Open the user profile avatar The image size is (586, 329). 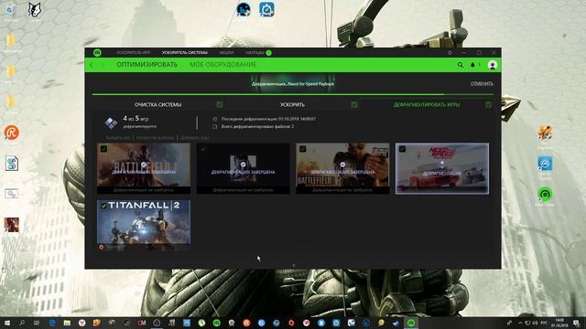click(x=493, y=65)
